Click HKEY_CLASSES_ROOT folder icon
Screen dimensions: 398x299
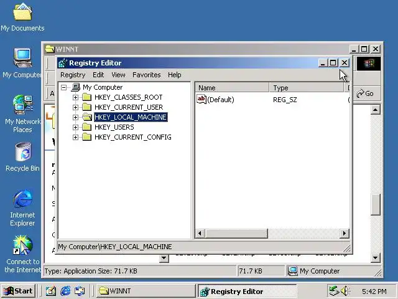(x=87, y=97)
